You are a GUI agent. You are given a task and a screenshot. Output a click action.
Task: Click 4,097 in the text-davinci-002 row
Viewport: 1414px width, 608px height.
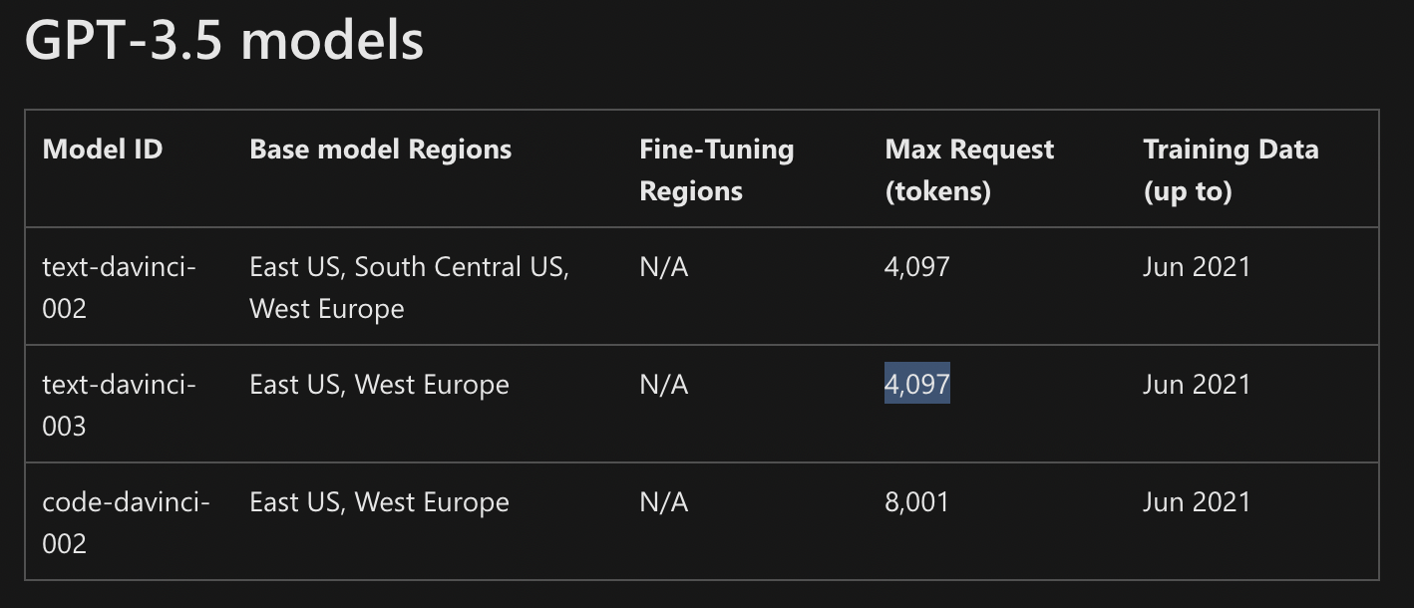pos(917,266)
